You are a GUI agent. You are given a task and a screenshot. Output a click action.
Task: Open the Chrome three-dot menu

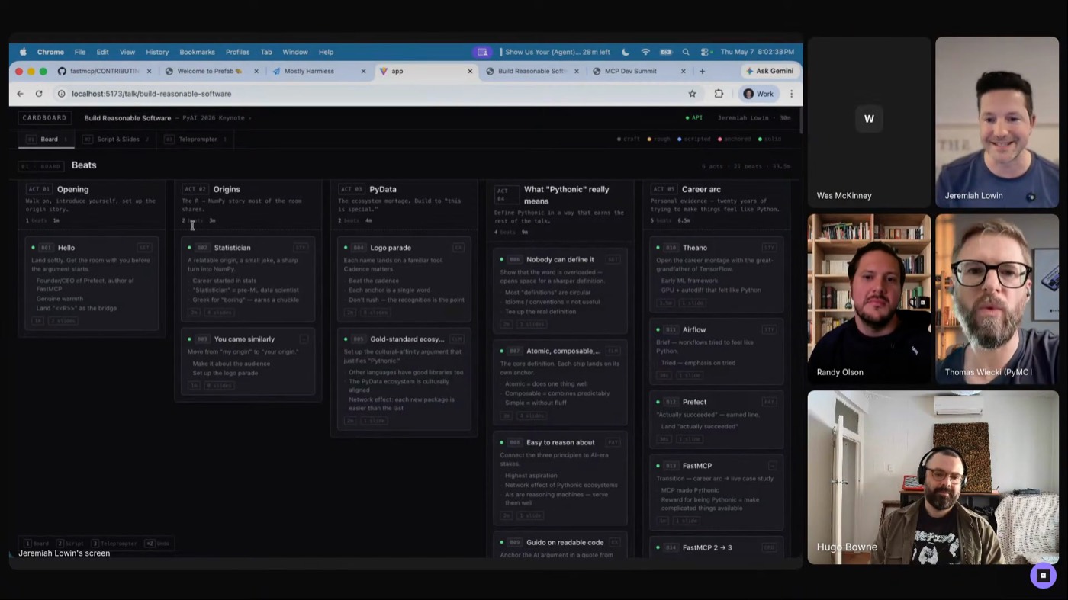[x=791, y=94]
